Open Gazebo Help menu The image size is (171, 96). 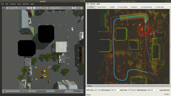tap(32, 4)
